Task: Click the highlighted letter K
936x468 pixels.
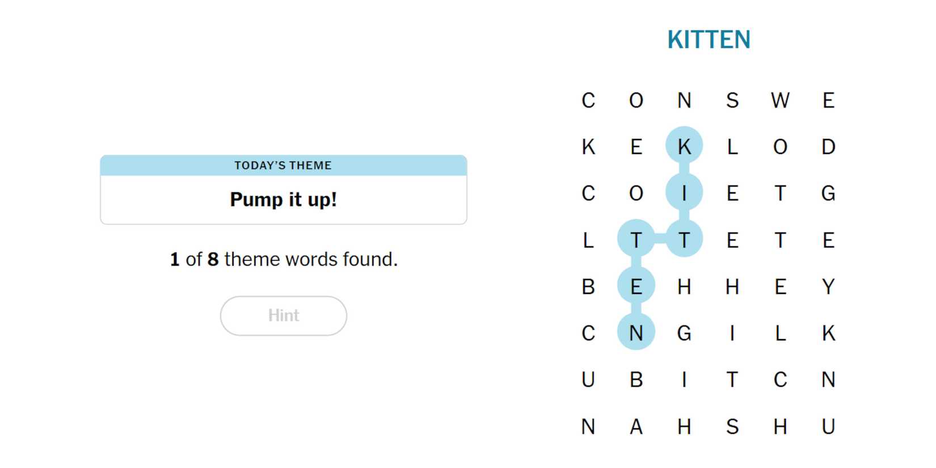Action: (684, 147)
